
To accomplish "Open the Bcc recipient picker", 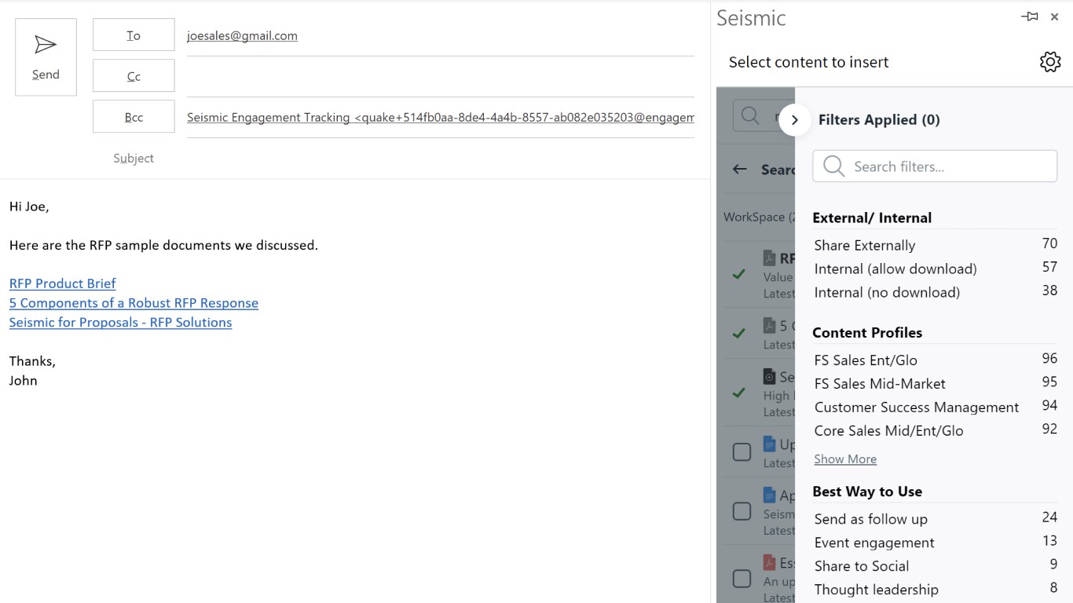I will [134, 117].
